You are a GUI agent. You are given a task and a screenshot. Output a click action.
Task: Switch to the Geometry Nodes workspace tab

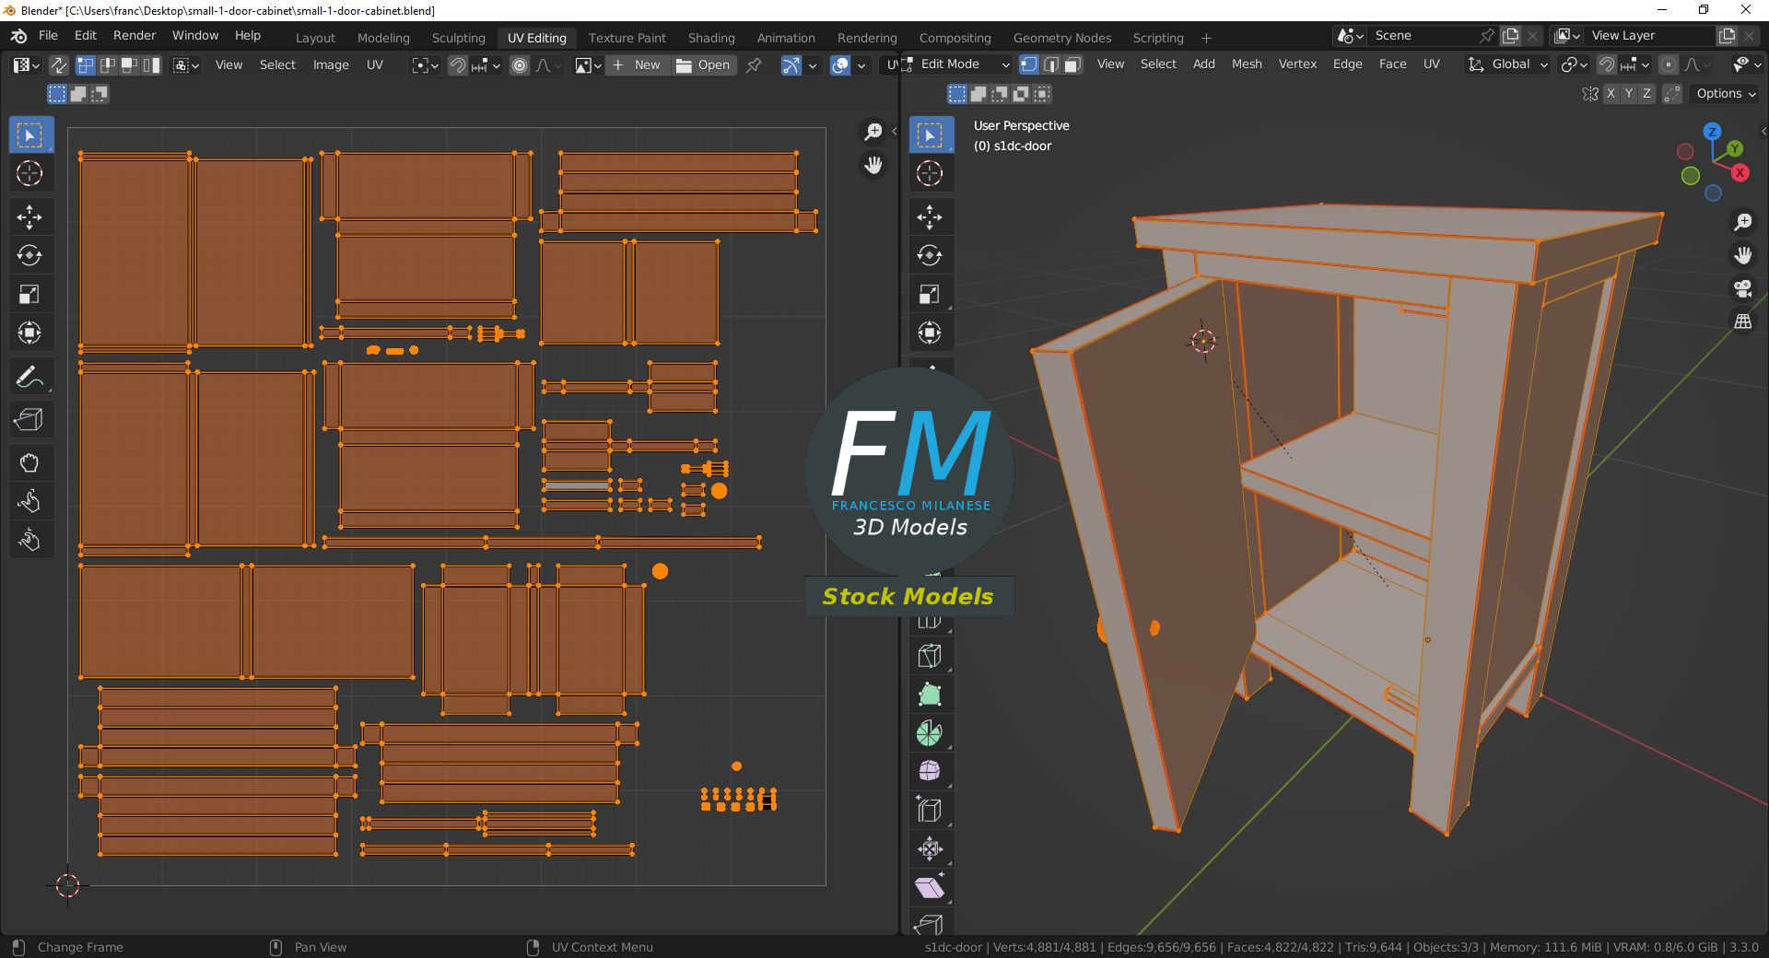1062,38
